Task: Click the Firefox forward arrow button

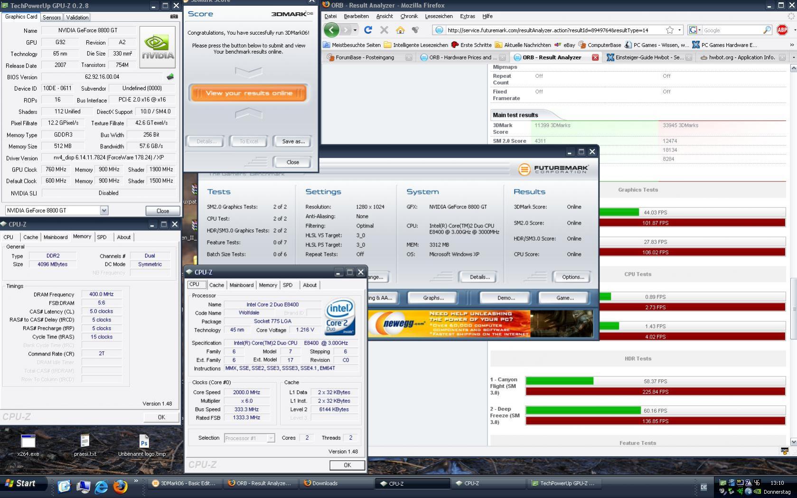Action: [x=346, y=30]
